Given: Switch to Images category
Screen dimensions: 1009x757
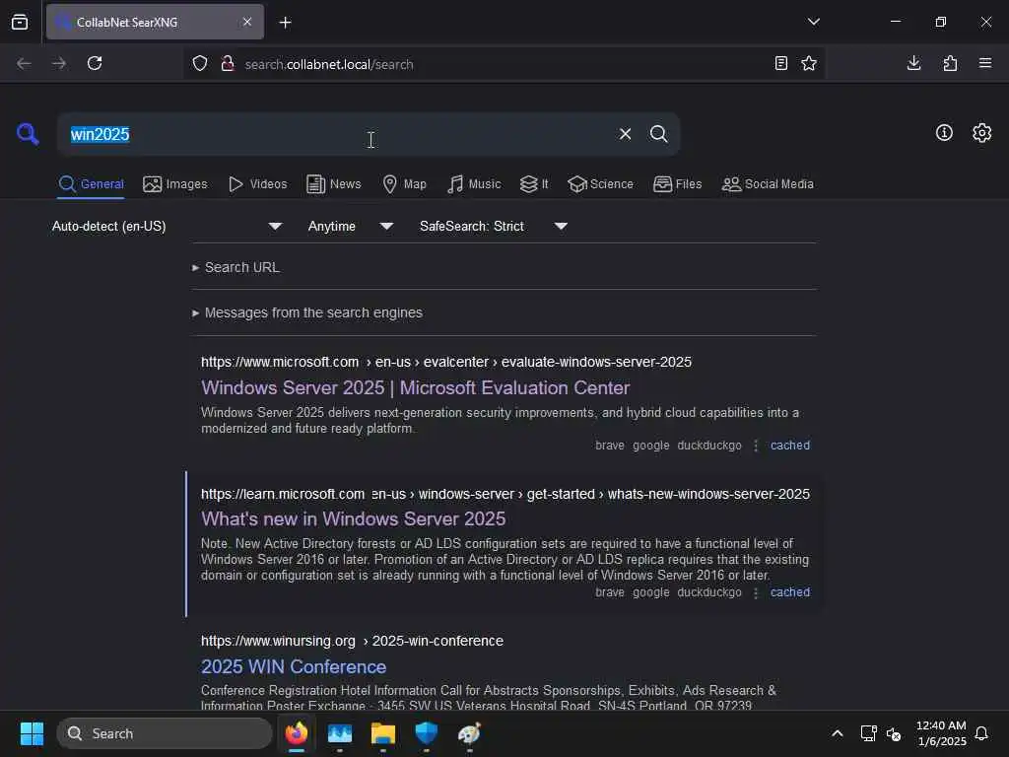Looking at the screenshot, I should [175, 184].
